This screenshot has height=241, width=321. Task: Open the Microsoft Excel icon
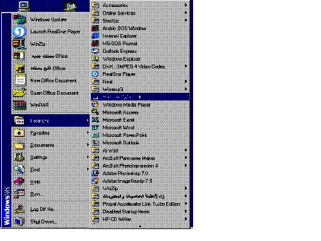[x=95, y=120]
